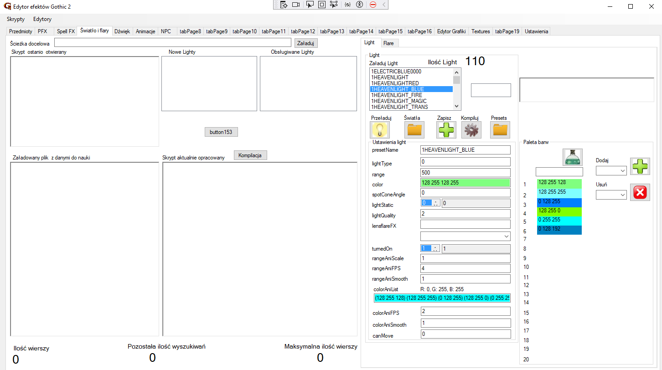Click the turnedOn spinner control

point(430,249)
